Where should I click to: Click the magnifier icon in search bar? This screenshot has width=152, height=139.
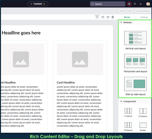click(x=92, y=4)
